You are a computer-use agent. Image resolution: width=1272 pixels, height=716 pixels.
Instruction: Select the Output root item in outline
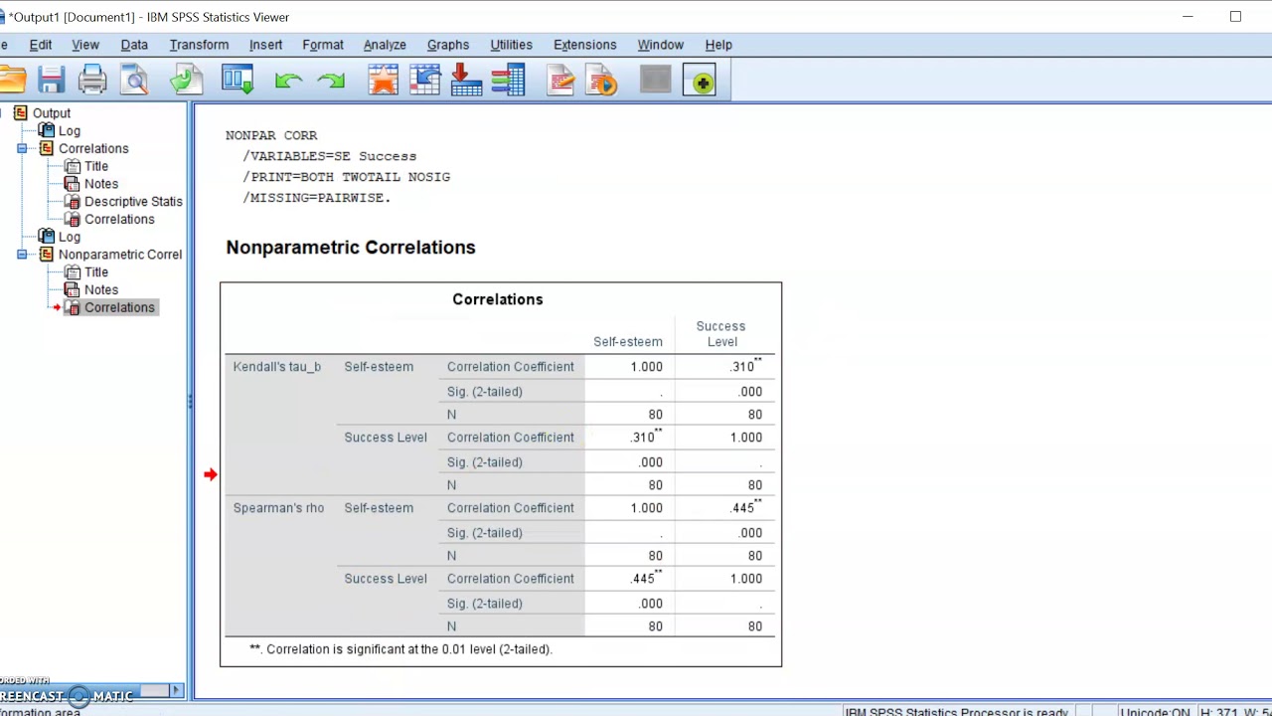click(x=52, y=113)
